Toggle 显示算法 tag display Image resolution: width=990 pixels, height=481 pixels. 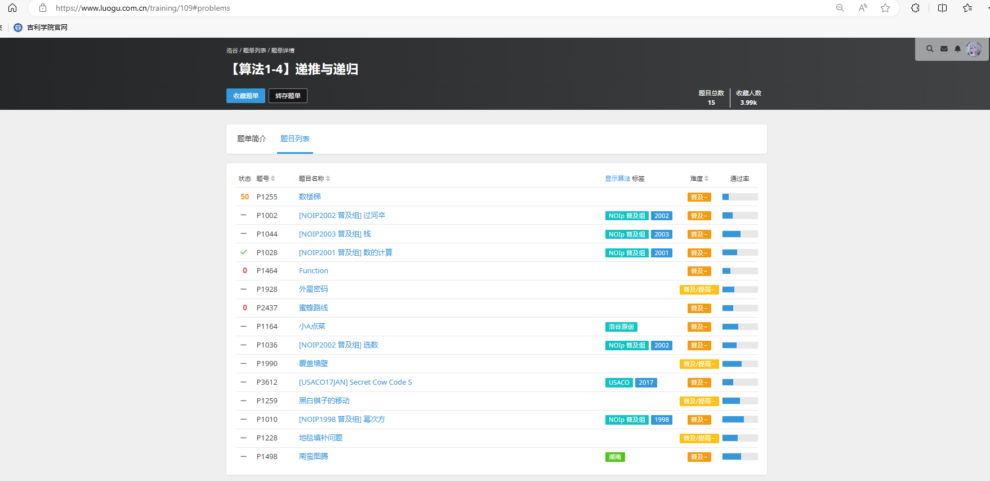tap(617, 179)
